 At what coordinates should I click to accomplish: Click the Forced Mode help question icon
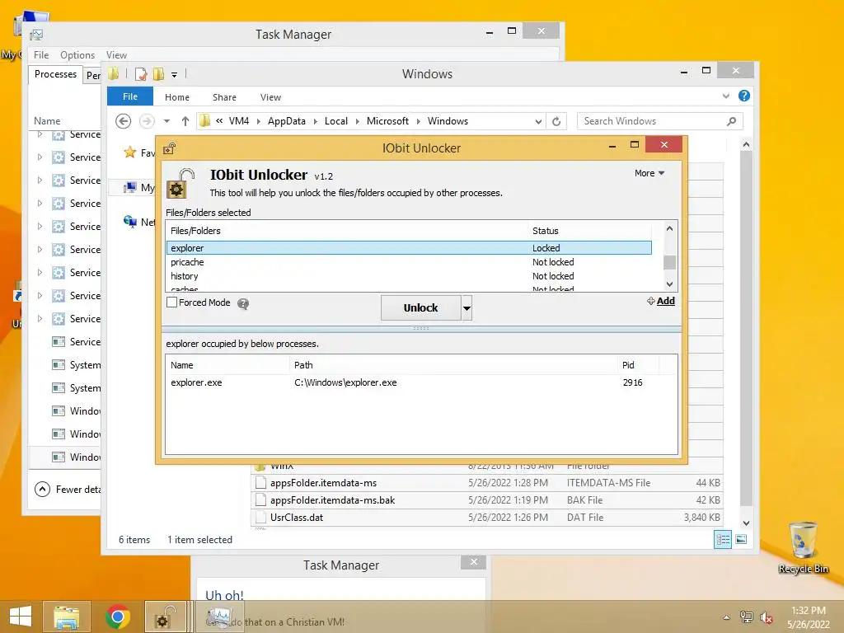(243, 303)
